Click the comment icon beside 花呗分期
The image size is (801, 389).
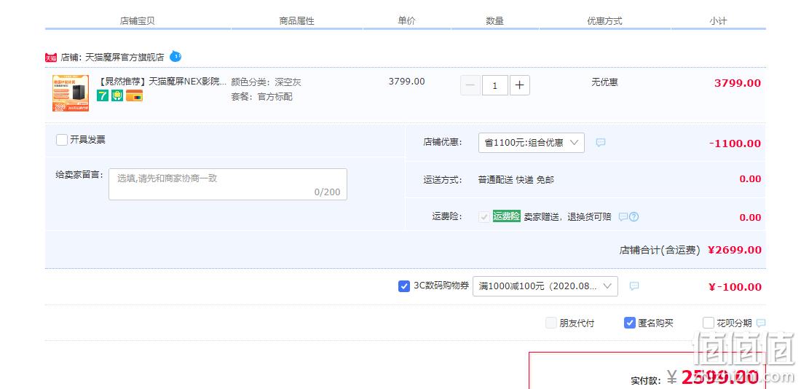pyautogui.click(x=761, y=323)
